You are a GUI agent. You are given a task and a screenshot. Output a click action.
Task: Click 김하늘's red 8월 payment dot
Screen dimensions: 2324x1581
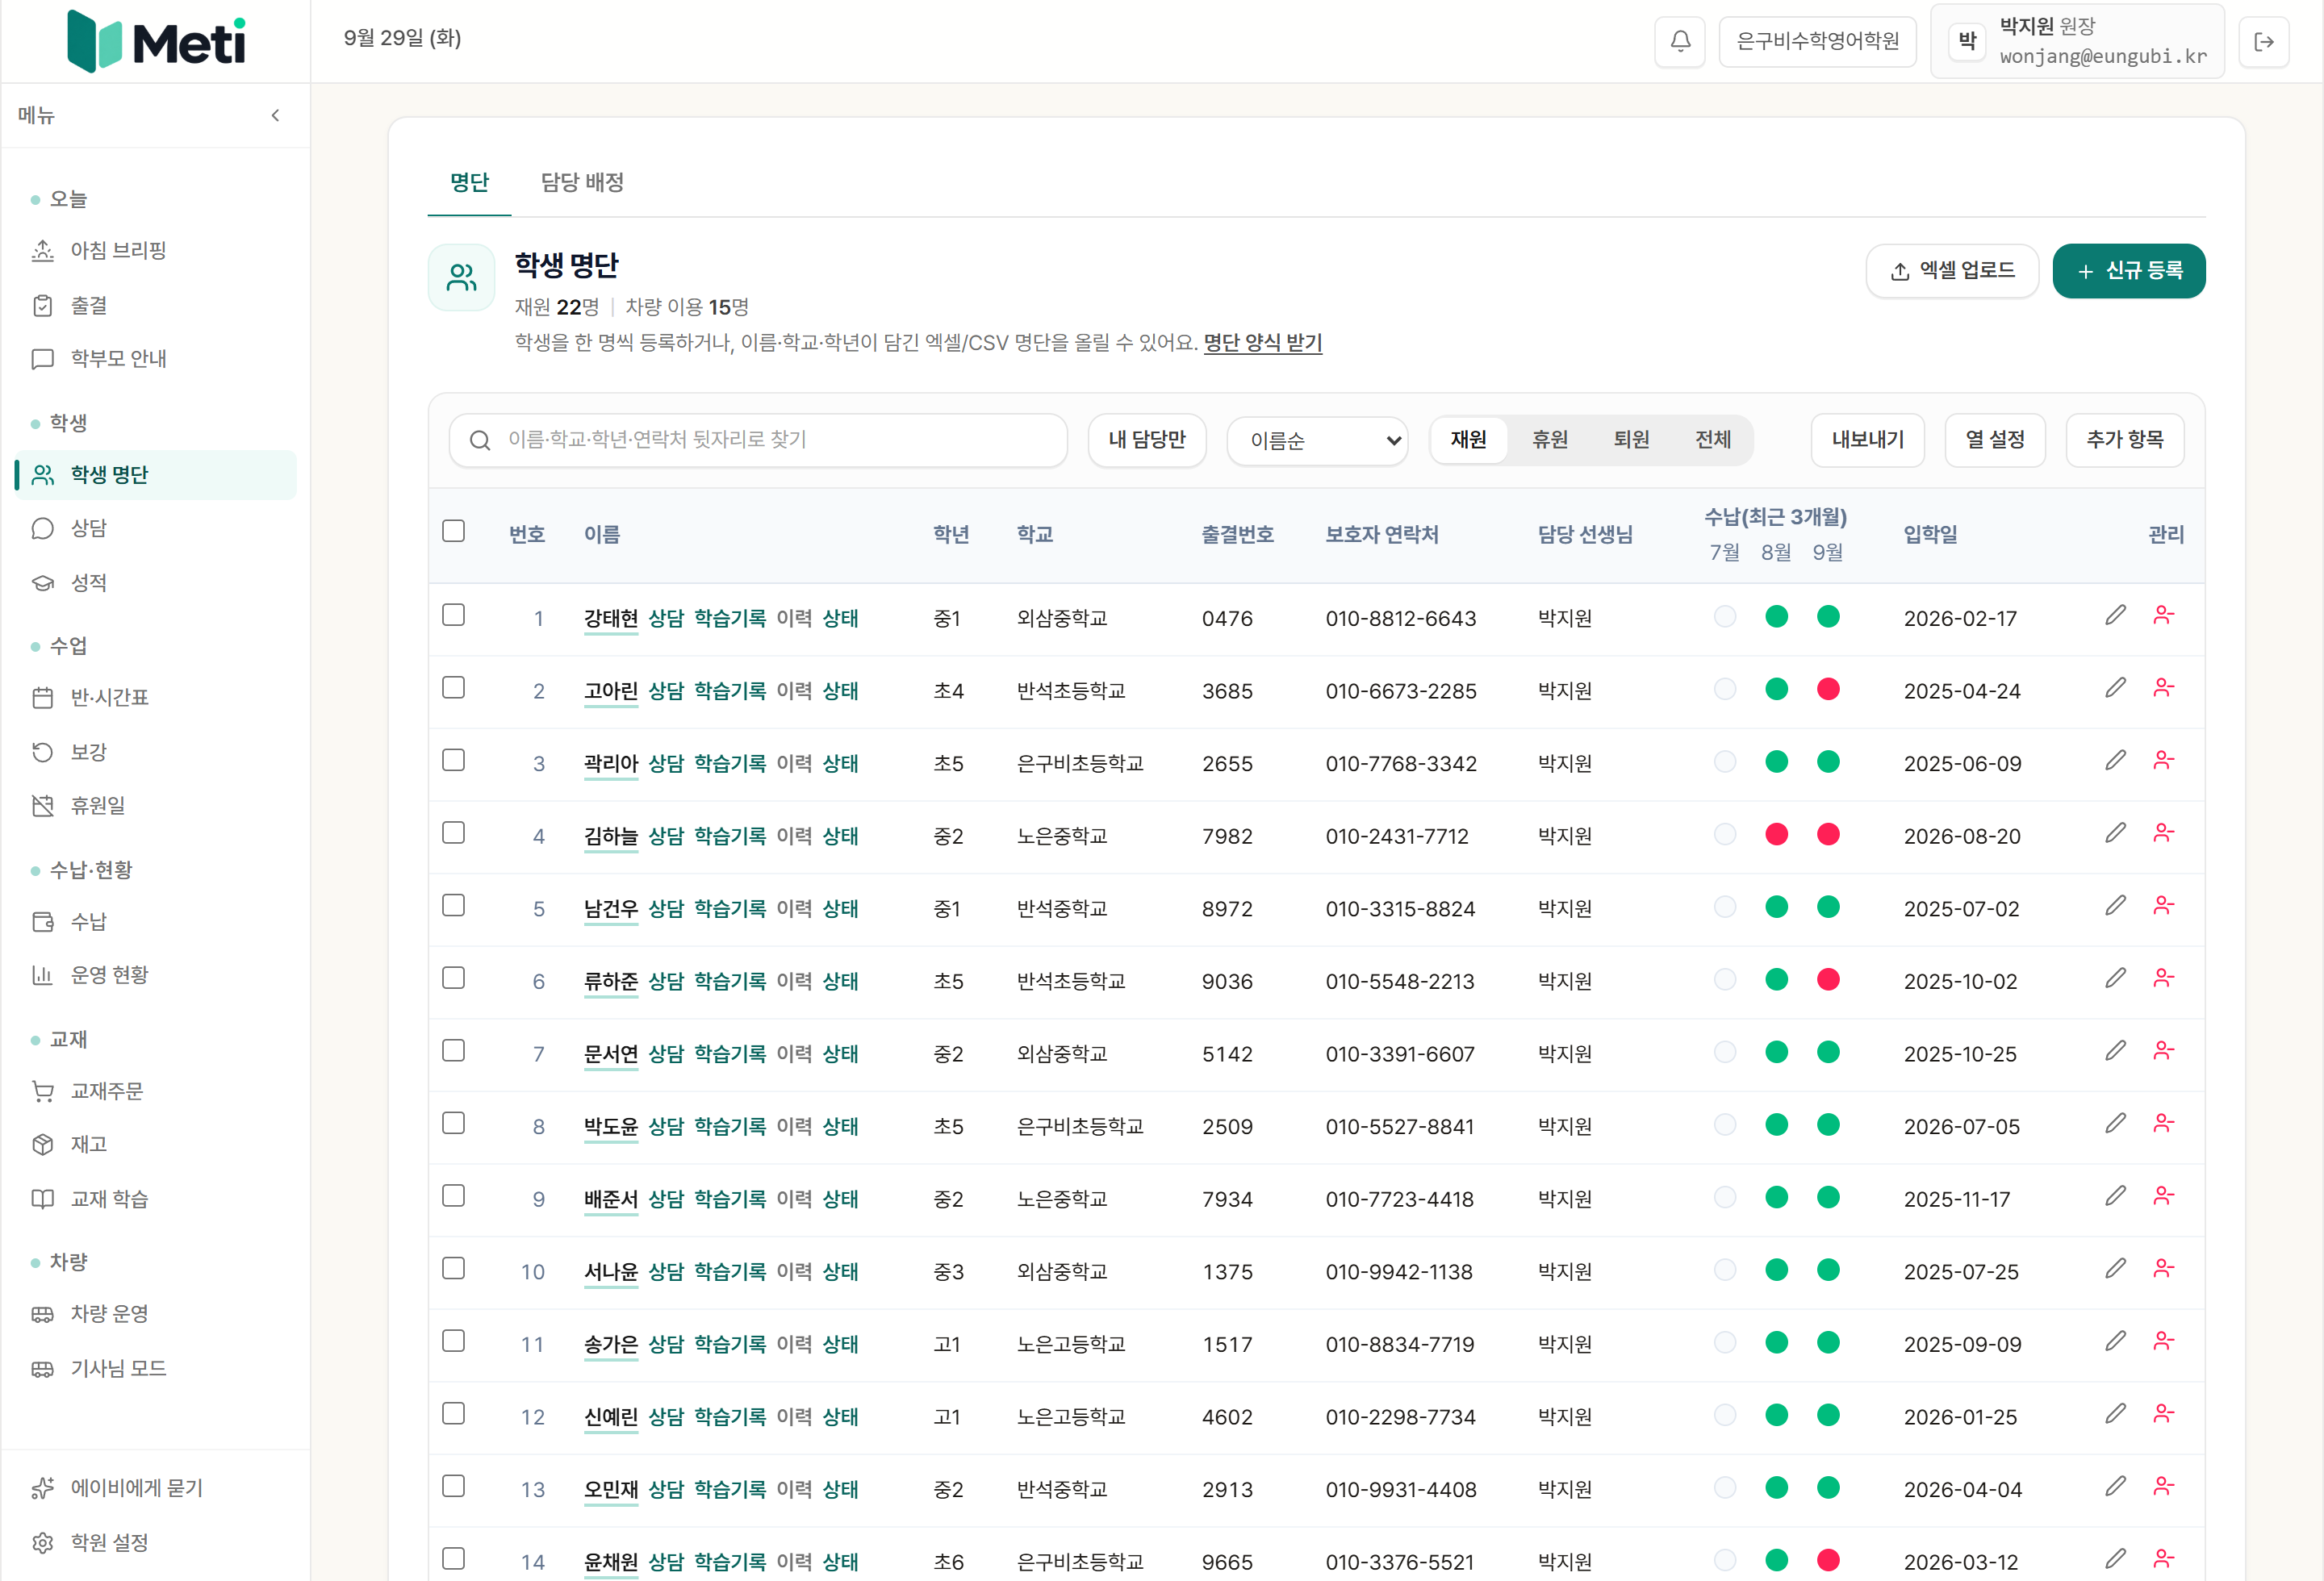[1777, 835]
